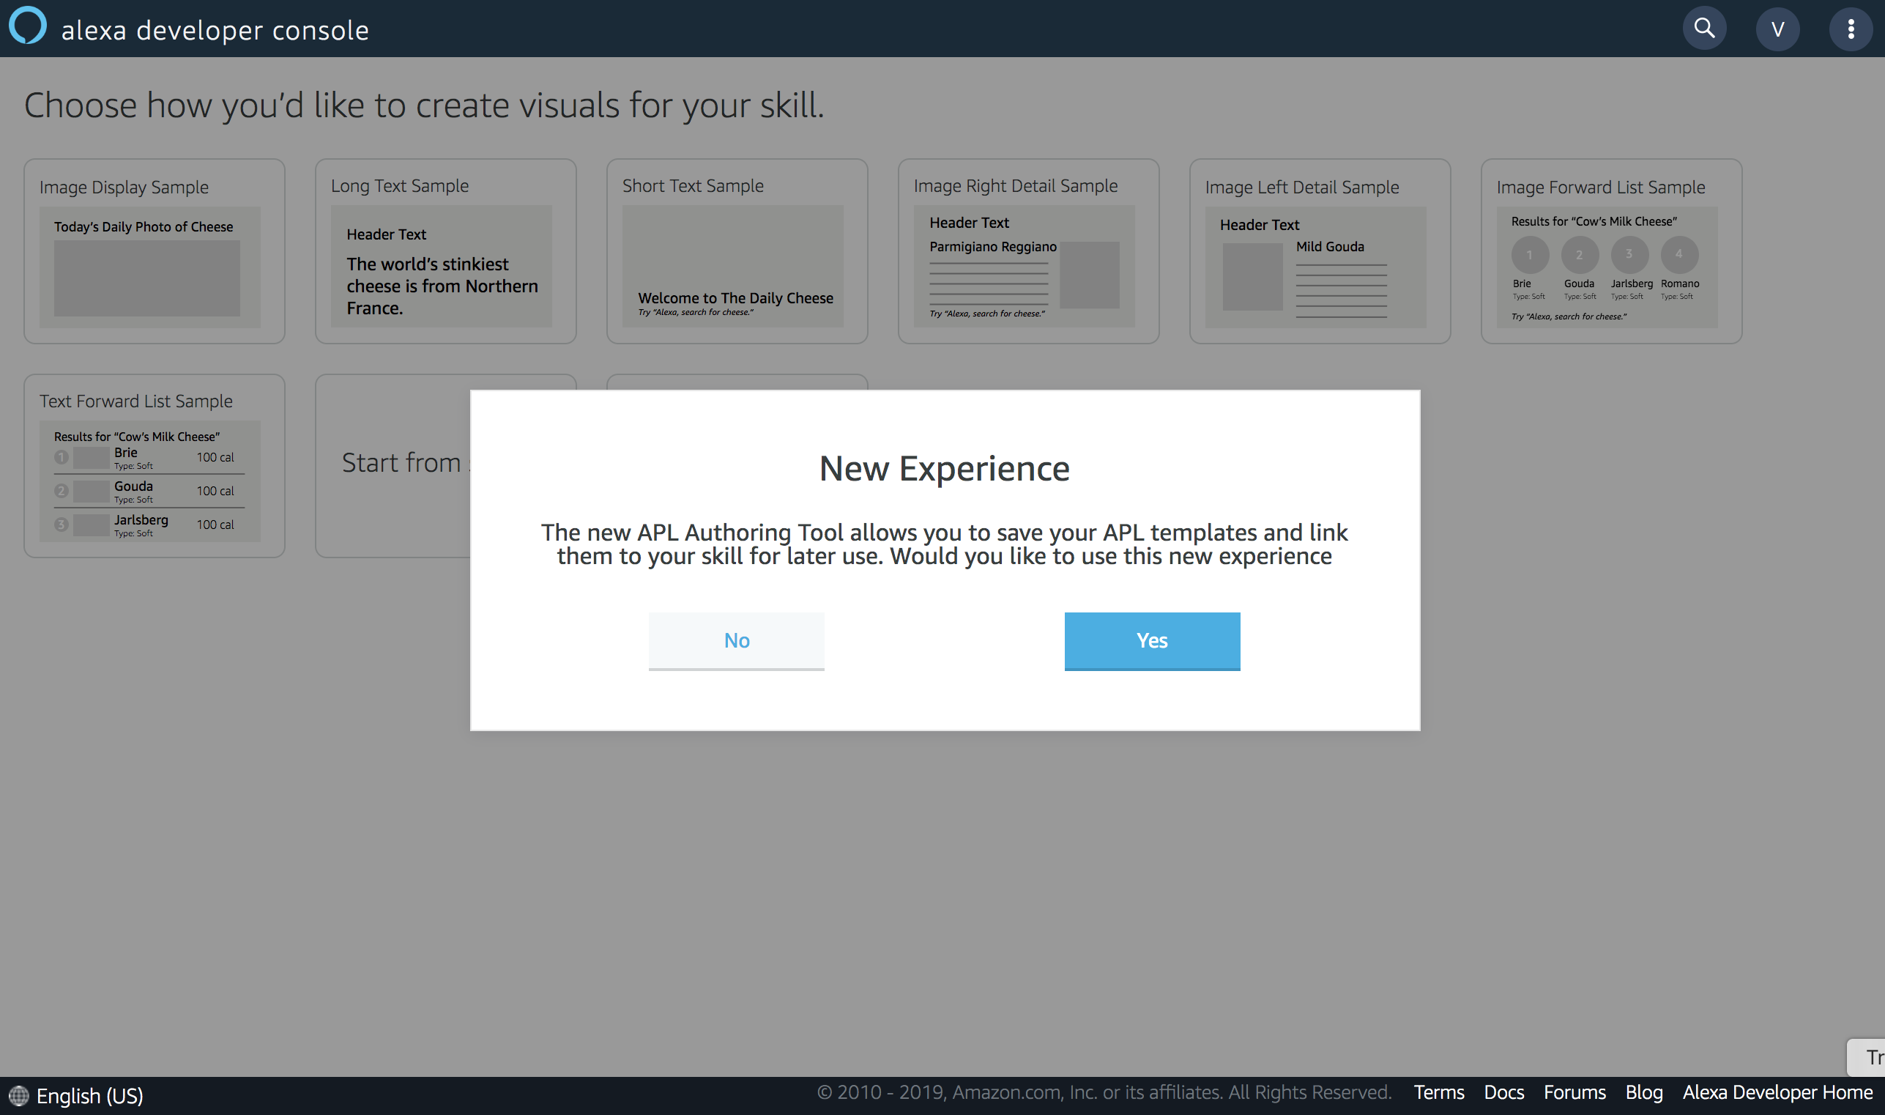Select the Image Display Sample template
Viewport: 1885px width, 1115px height.
(154, 252)
